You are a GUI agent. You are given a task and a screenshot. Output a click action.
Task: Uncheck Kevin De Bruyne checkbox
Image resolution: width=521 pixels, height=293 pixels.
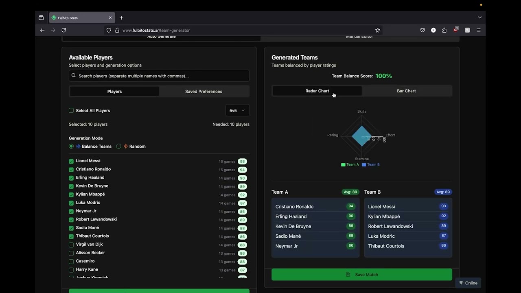[71, 186]
